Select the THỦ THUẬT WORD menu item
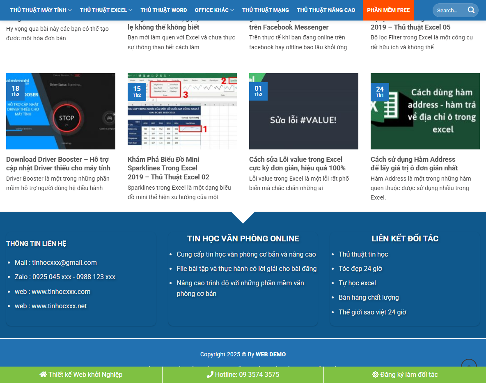The width and height of the screenshot is (486, 383). click(x=164, y=10)
